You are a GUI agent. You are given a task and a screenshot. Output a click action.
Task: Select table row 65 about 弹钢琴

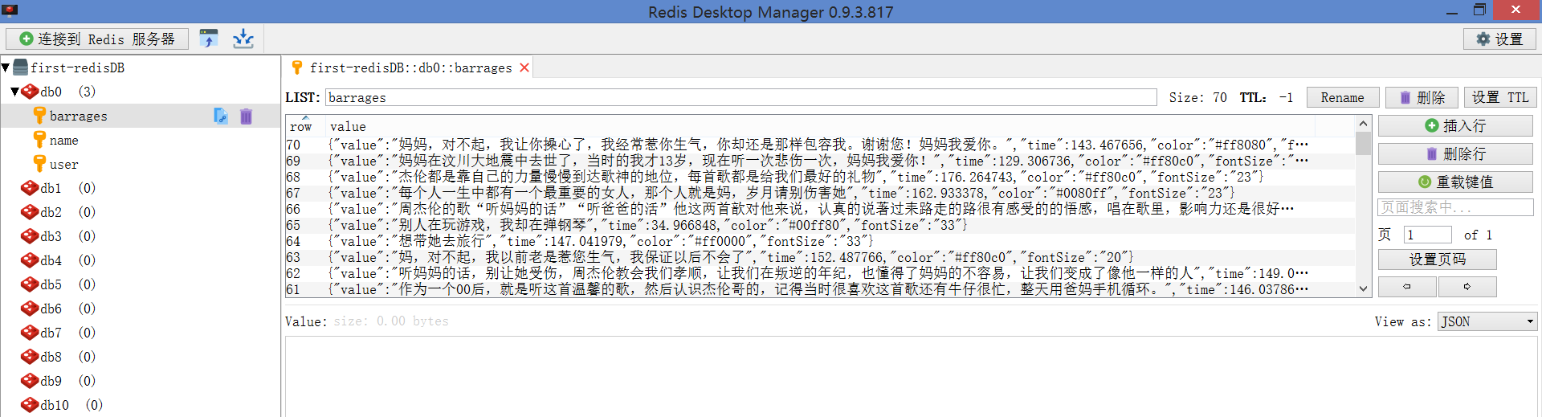pyautogui.click(x=820, y=225)
